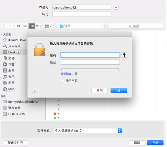Viewport: 167px width, 147px height.
Task: Click the 验证 verify password field
Action: [90, 62]
